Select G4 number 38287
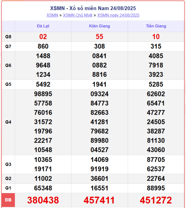This screenshot has width=186, height=208. (156, 131)
